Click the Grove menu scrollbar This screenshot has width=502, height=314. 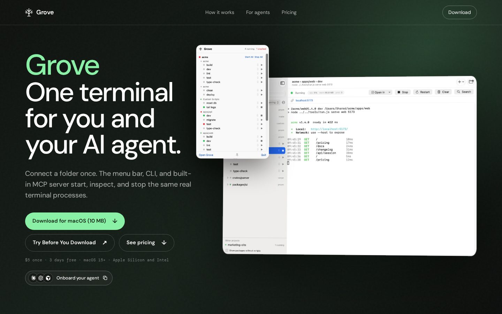click(x=267, y=87)
